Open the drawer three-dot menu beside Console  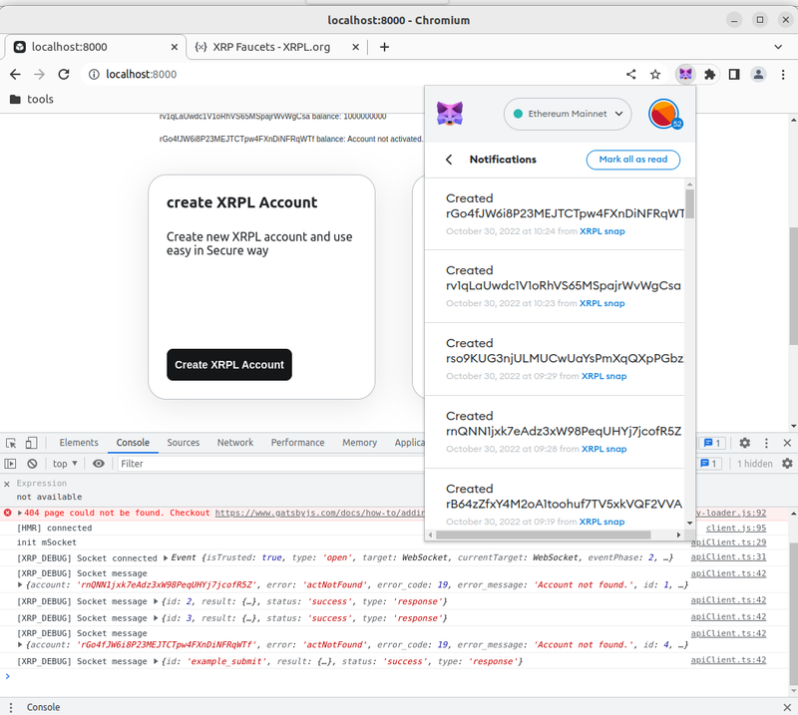(x=11, y=707)
